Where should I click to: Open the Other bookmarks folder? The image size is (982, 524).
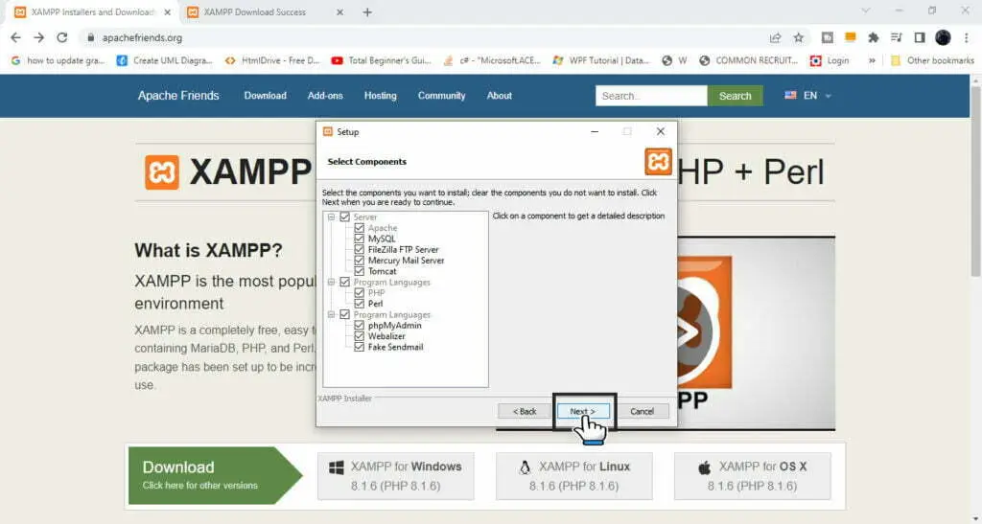coord(932,60)
